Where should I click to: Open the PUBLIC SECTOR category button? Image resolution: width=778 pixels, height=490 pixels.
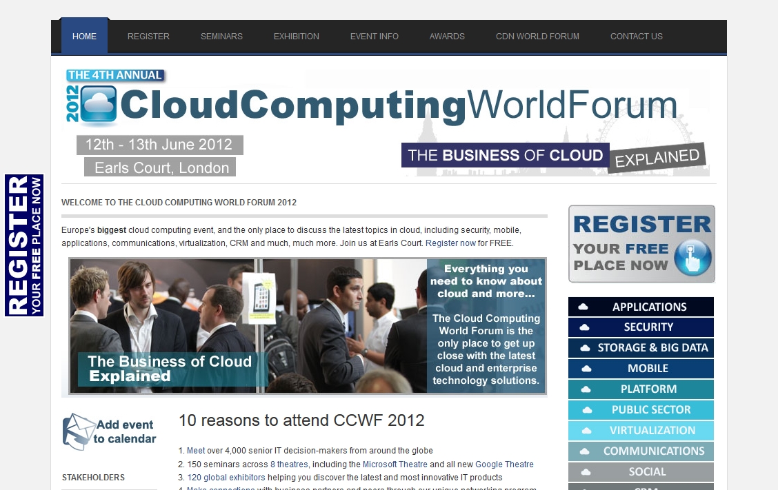(641, 409)
